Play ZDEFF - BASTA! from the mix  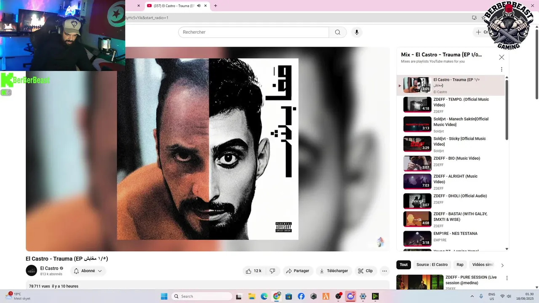point(451,219)
